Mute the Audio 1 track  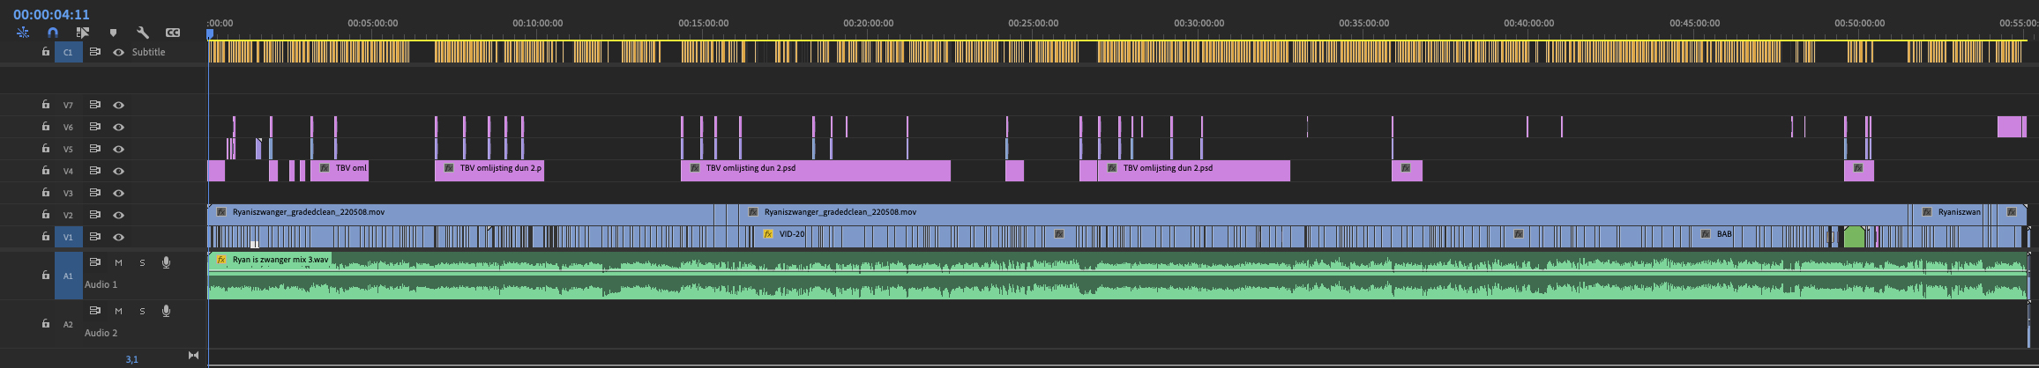tap(118, 262)
